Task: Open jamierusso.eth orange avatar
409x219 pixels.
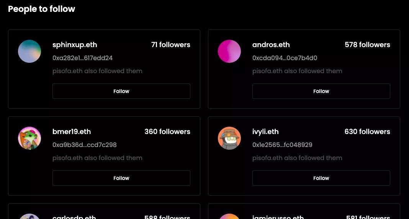Action: pyautogui.click(x=229, y=216)
